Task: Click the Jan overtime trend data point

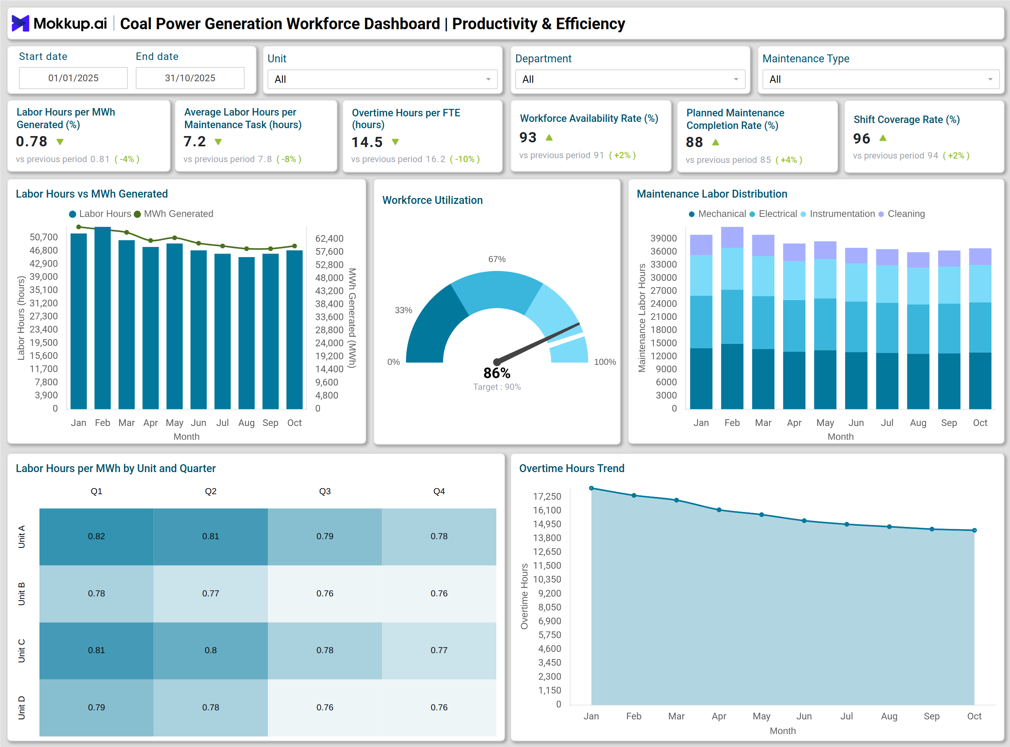Action: click(x=591, y=488)
